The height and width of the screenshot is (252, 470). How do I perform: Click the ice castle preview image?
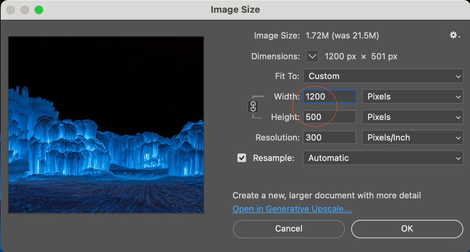tap(106, 125)
